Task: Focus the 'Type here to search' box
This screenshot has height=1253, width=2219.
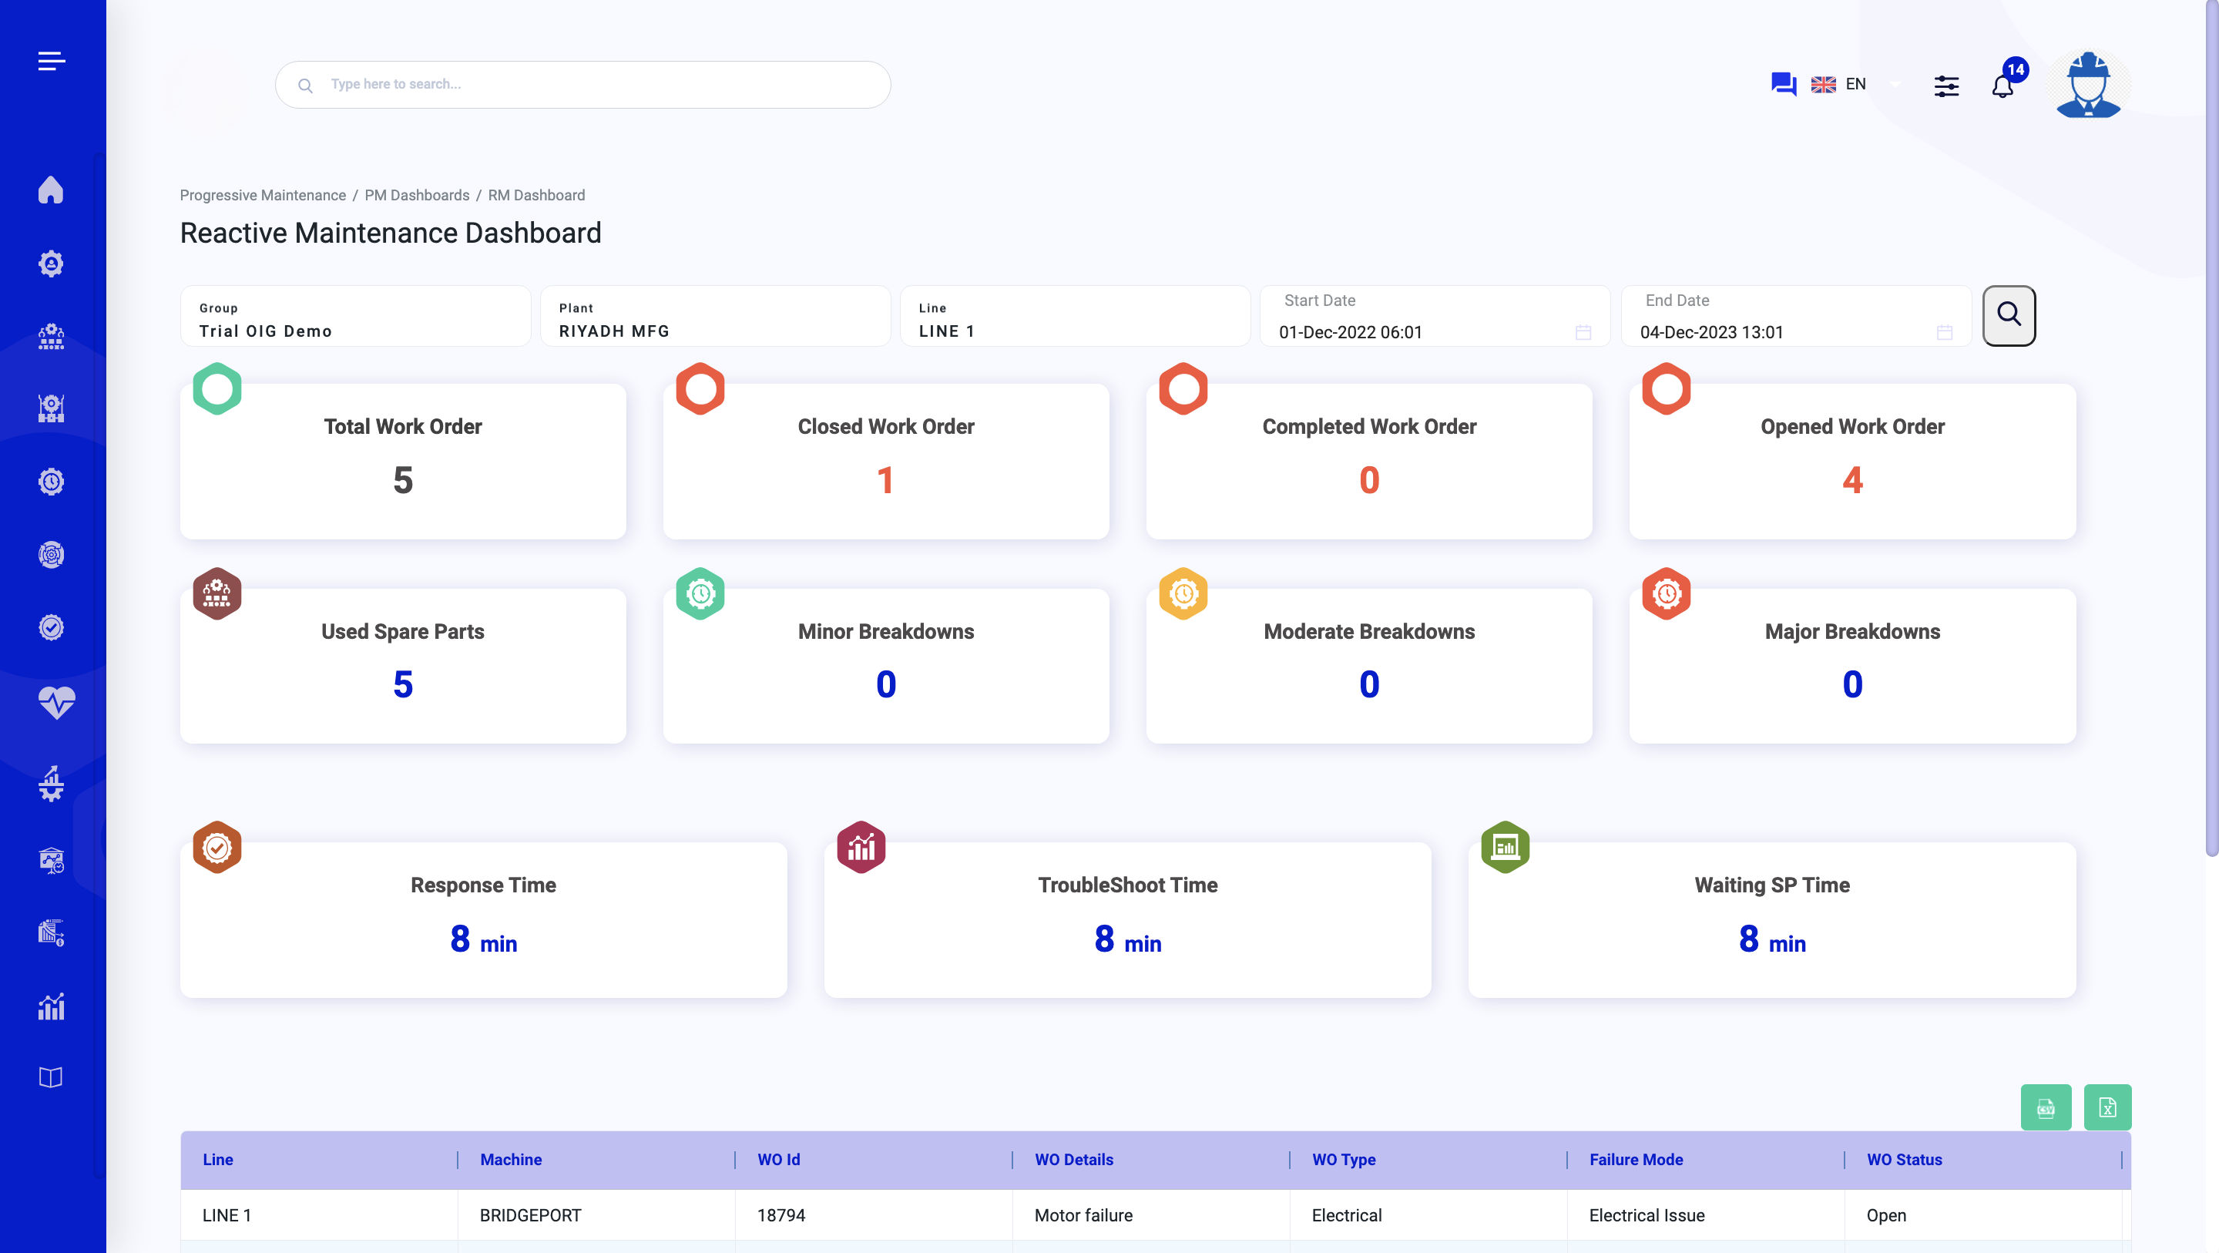Action: click(x=583, y=85)
